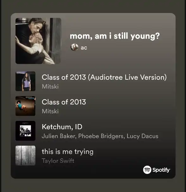Select the track this is me trying
The height and width of the screenshot is (192, 186).
tap(67, 152)
